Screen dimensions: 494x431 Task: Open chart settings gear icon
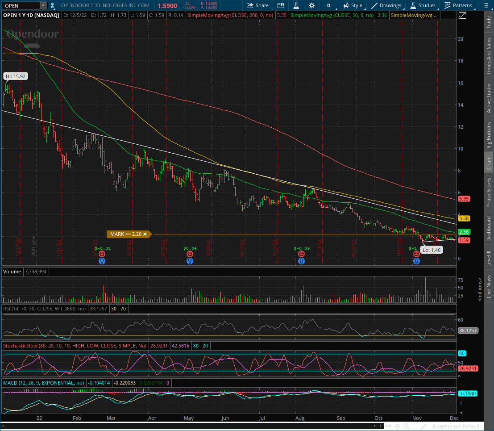[311, 5]
